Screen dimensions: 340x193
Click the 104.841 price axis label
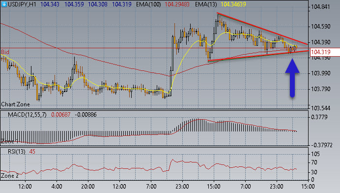pos(320,7)
